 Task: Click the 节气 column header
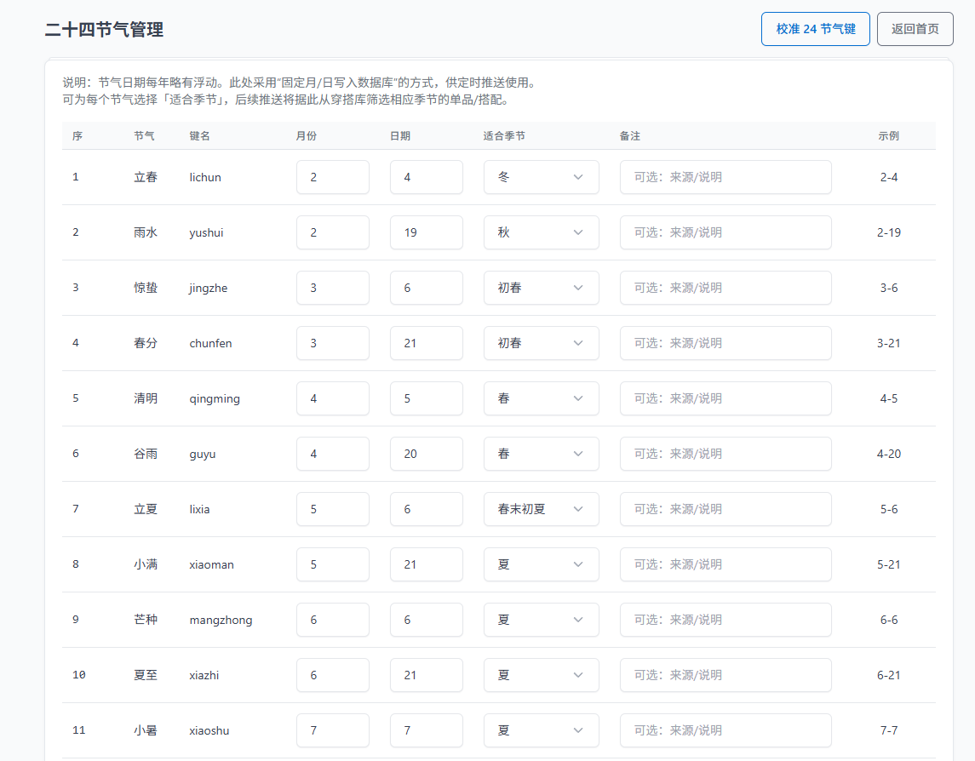tap(145, 135)
